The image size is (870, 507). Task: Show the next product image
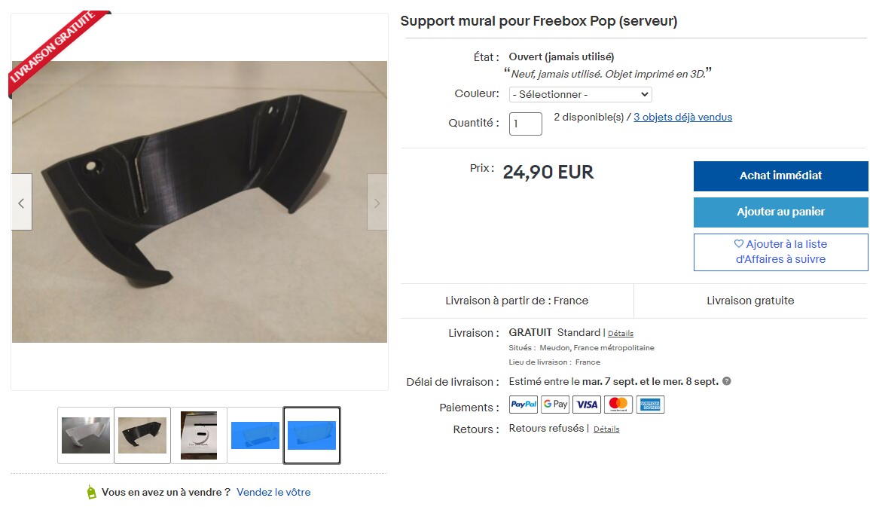coord(377,202)
